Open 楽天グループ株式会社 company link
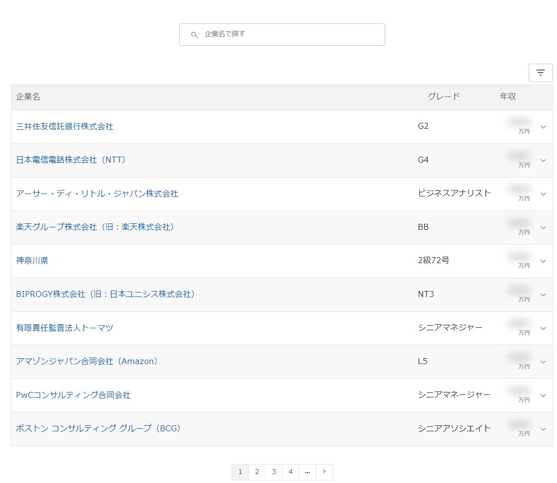Image resolution: width=557 pixels, height=483 pixels. click(x=95, y=227)
